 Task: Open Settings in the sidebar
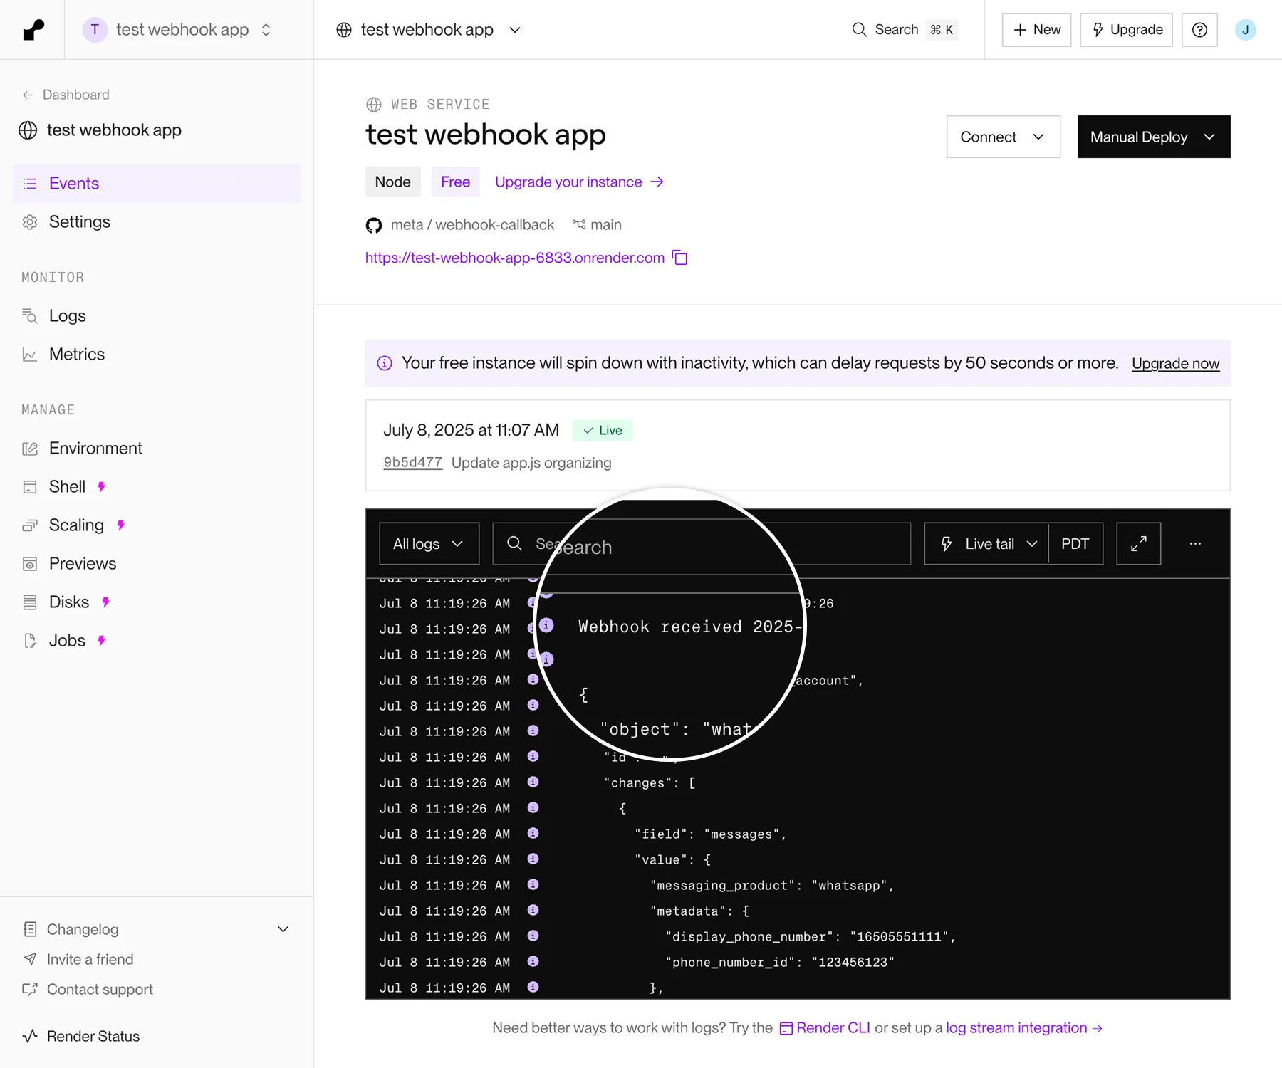pyautogui.click(x=80, y=222)
